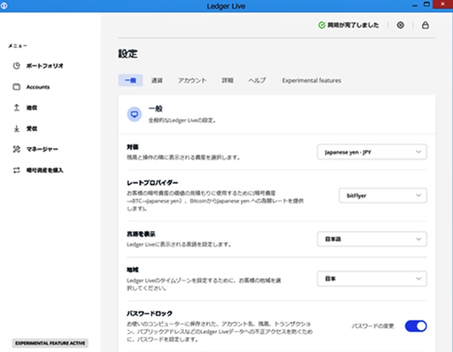This screenshot has height=352, width=453.
Task: Open the 日本 region dropdown
Action: [372, 278]
